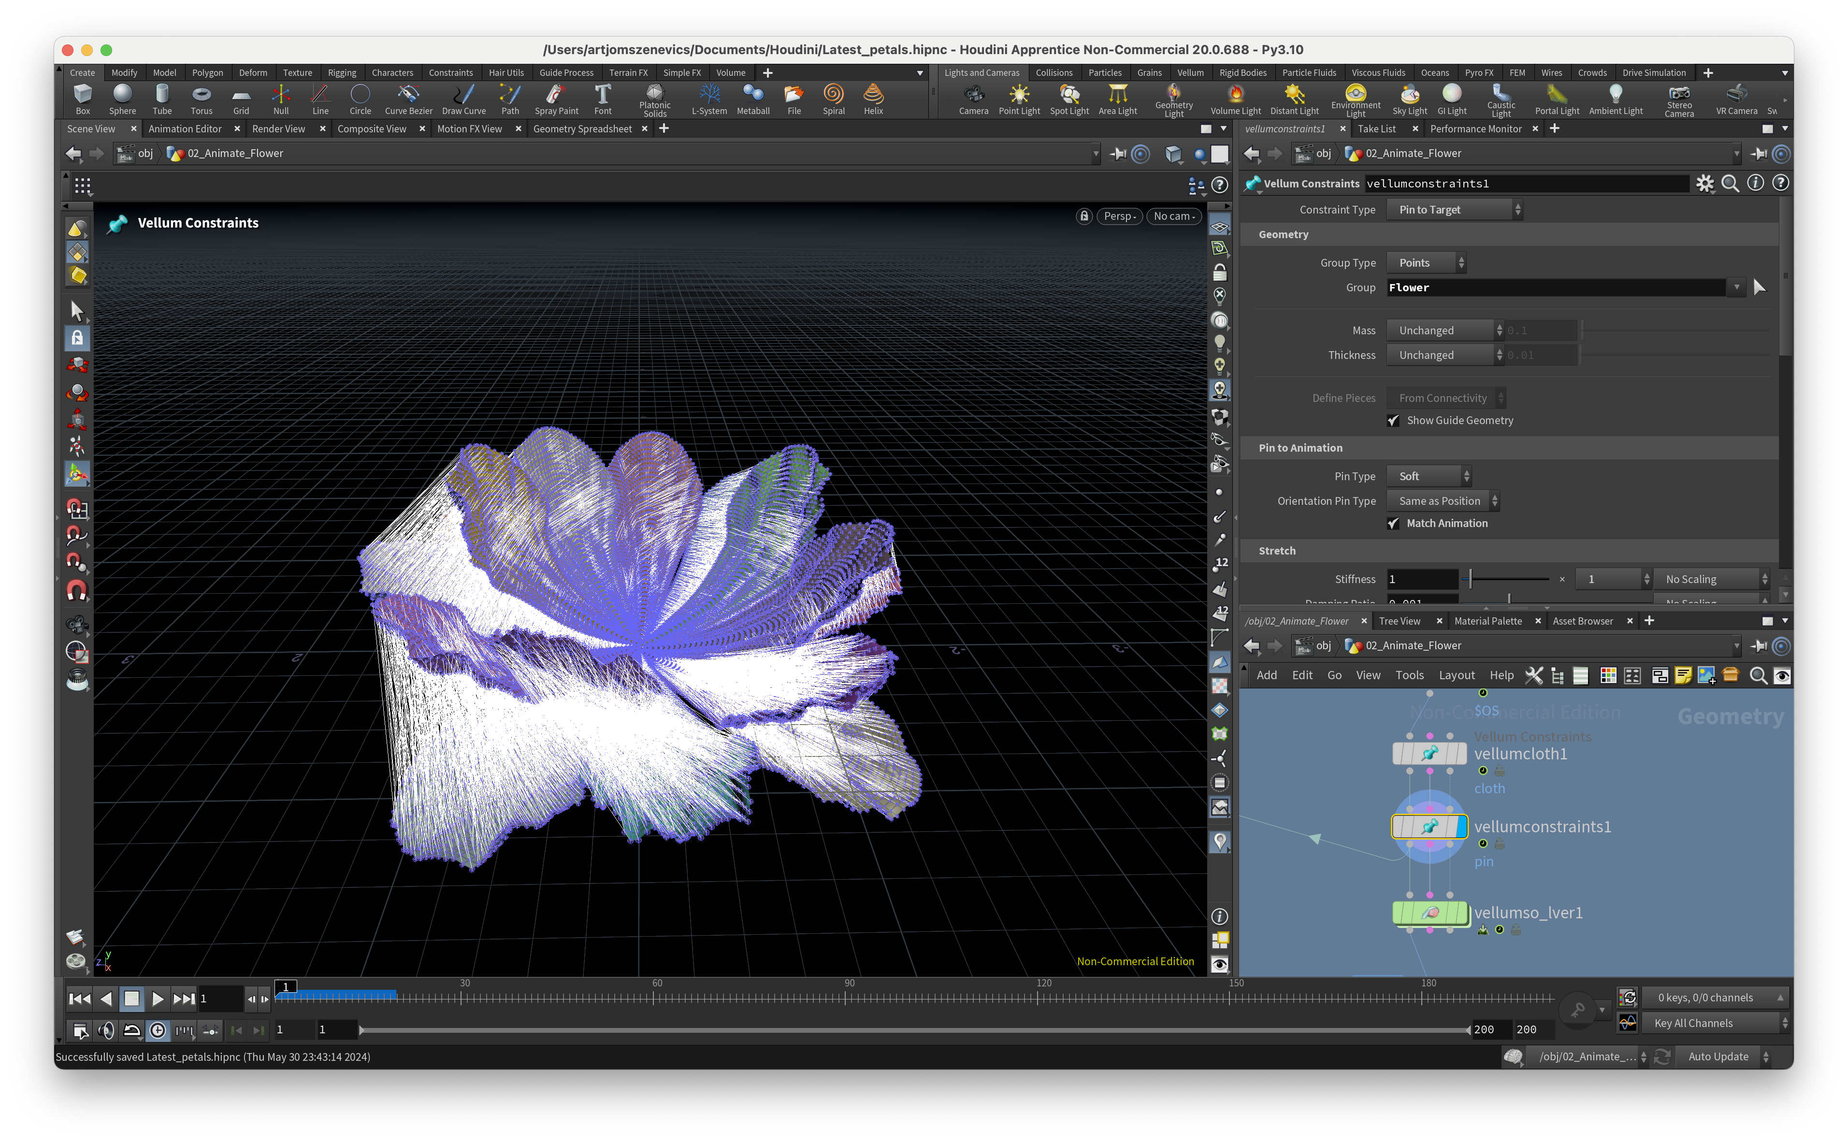The height and width of the screenshot is (1141, 1848).
Task: Open the Persp viewport menu
Action: tap(1119, 216)
